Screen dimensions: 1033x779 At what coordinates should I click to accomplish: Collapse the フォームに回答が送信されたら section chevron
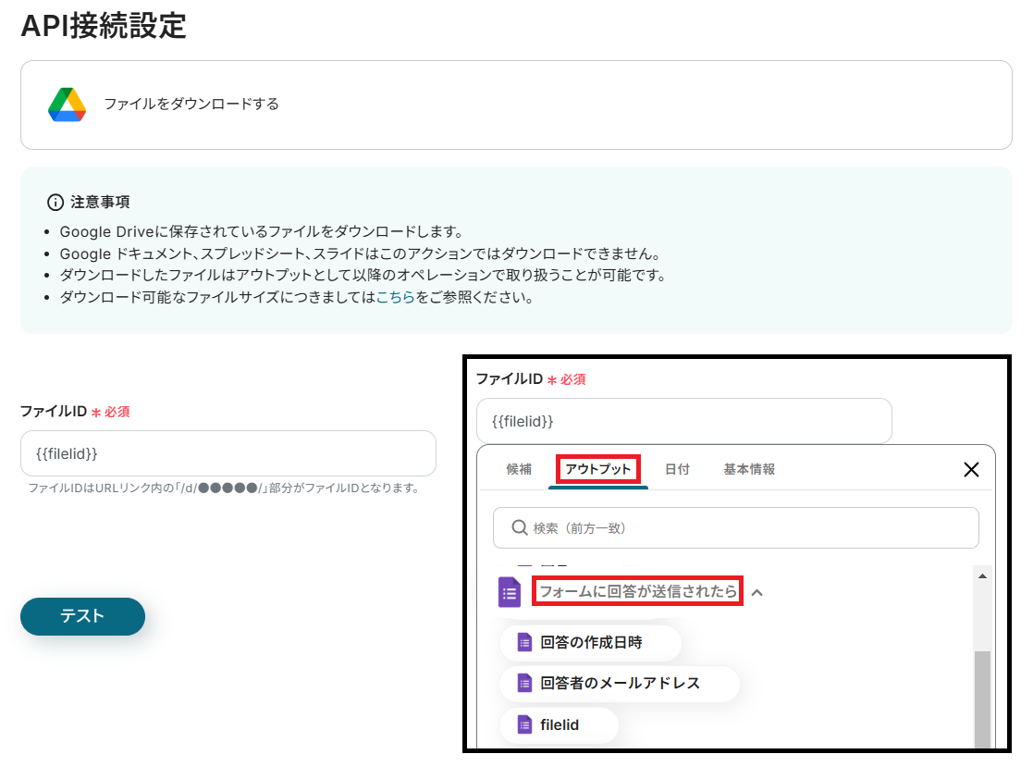click(x=756, y=592)
